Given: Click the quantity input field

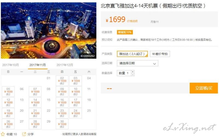Looking at the screenshot, I should pos(124,73).
